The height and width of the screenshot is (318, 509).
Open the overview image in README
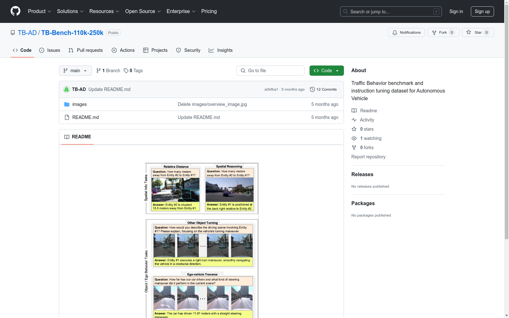pos(201,240)
